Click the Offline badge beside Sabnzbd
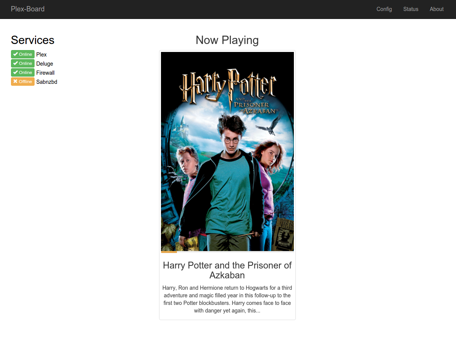The width and height of the screenshot is (456, 347). [x=23, y=82]
